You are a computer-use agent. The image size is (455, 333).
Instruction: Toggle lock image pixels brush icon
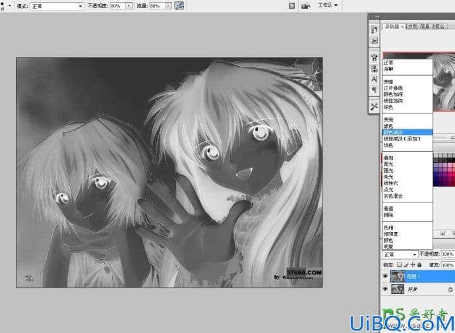(406, 265)
